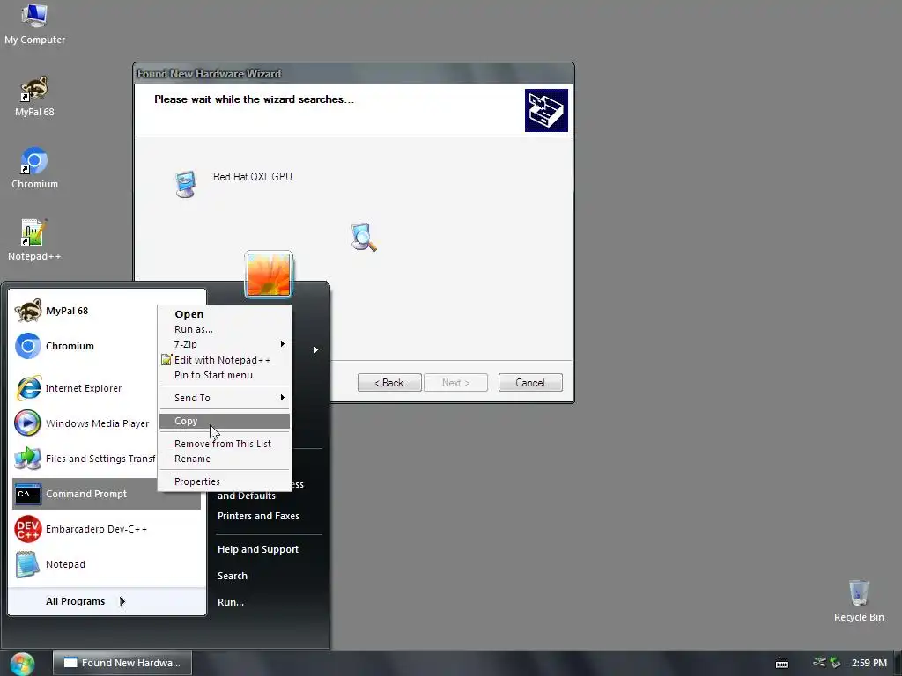Click the Chromium icon in Start menu

pos(27,346)
